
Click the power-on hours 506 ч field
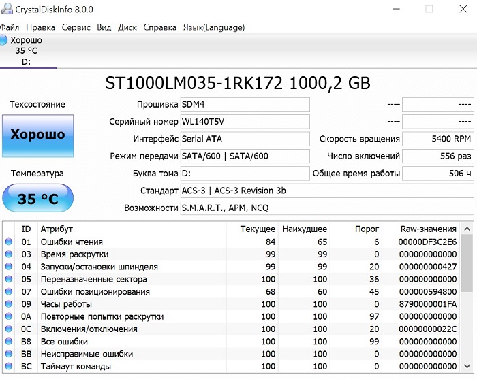438,174
